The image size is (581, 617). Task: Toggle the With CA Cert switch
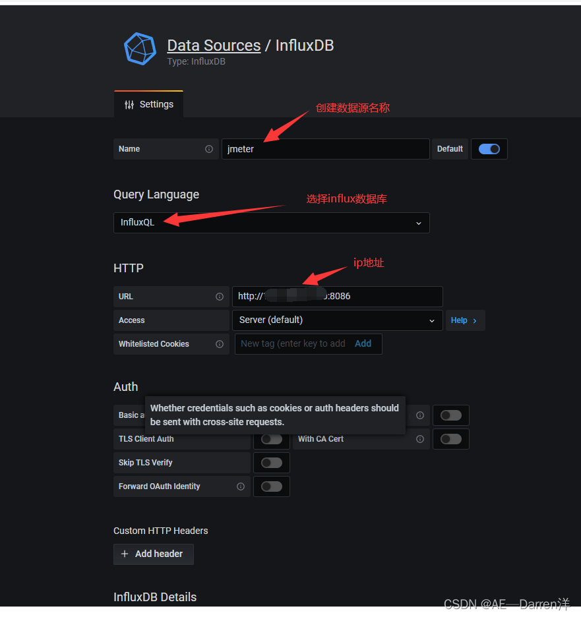pyautogui.click(x=450, y=439)
